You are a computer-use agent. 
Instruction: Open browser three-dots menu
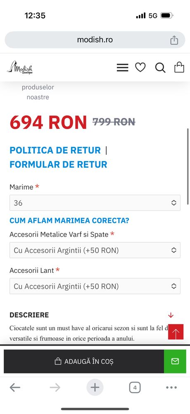click(x=171, y=388)
